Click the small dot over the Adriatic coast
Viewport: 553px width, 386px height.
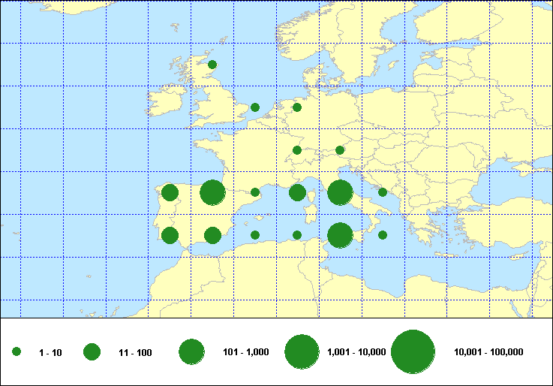point(383,192)
